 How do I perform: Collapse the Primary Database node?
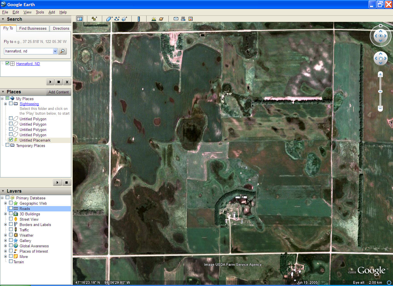click(x=2, y=198)
